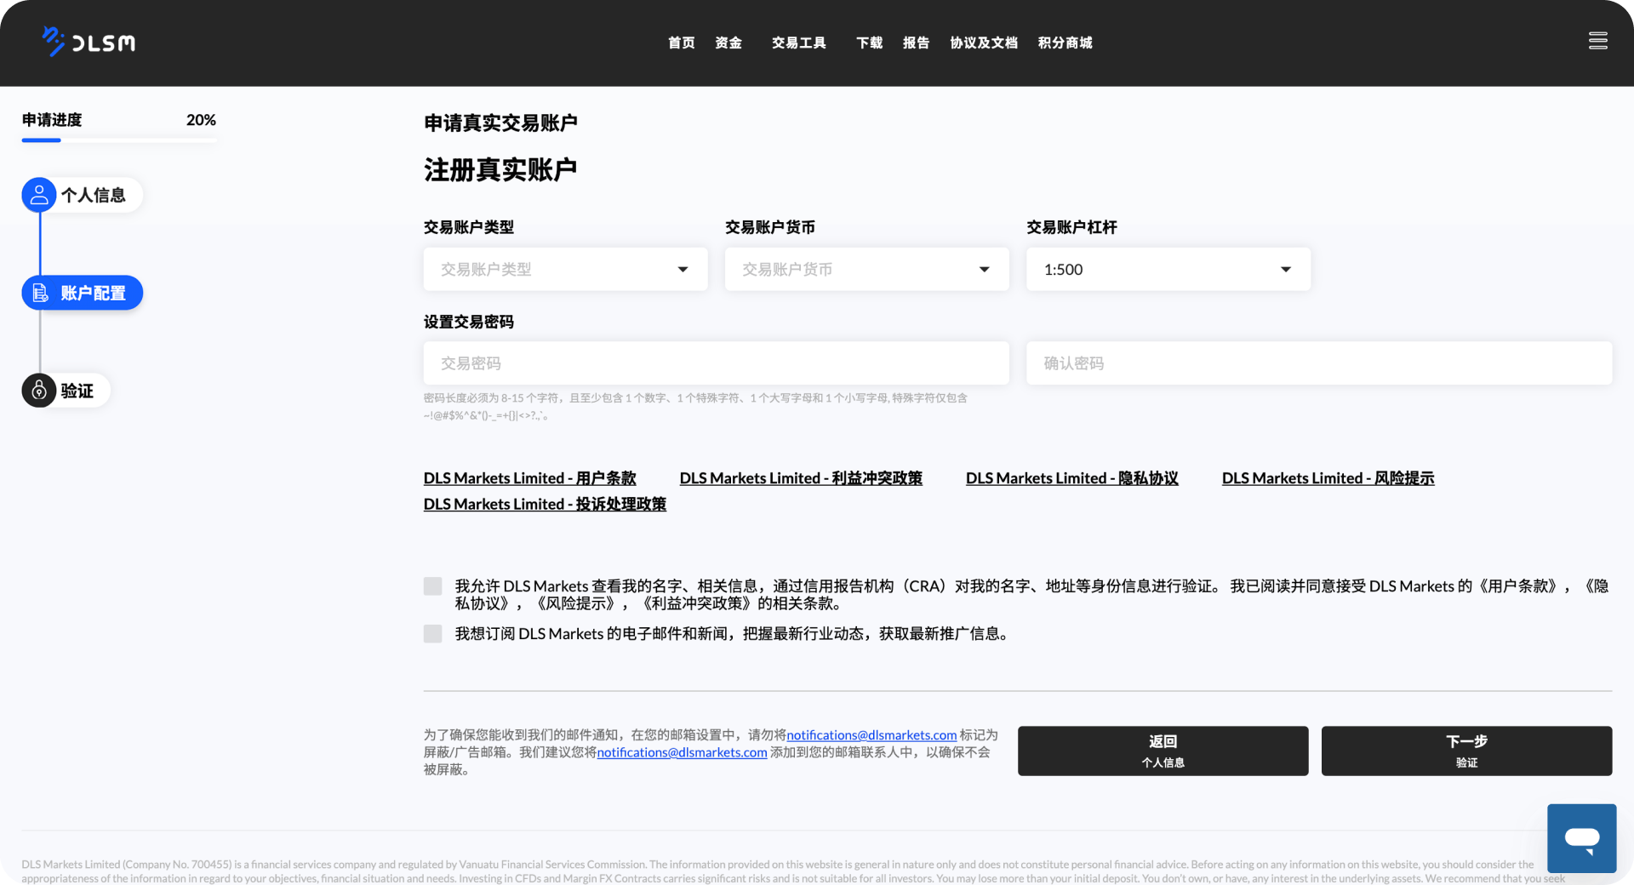The image size is (1634, 885).
Task: Click the 账户配置 document step icon
Action: (x=40, y=292)
